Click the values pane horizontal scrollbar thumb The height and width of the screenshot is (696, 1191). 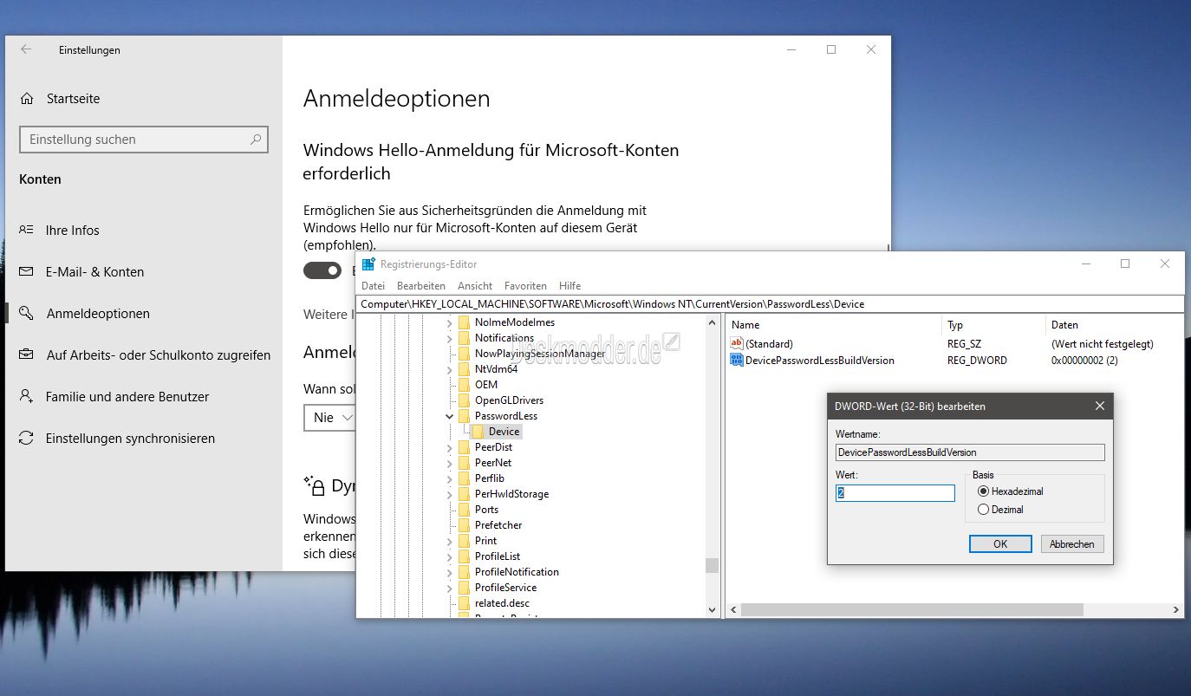(912, 610)
